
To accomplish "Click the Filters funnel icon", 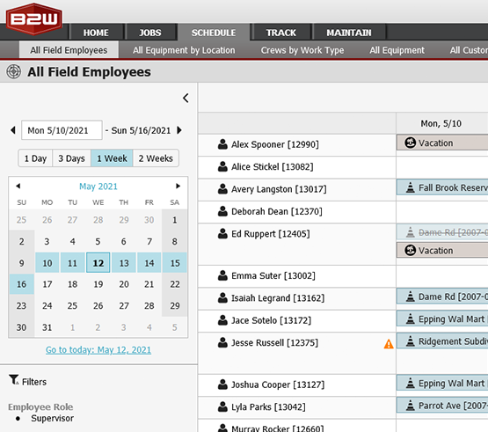I will (14, 380).
